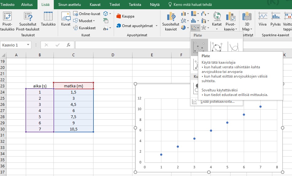Switch to the Aloitus tab
This screenshot has width=292, height=176.
tap(27, 5)
